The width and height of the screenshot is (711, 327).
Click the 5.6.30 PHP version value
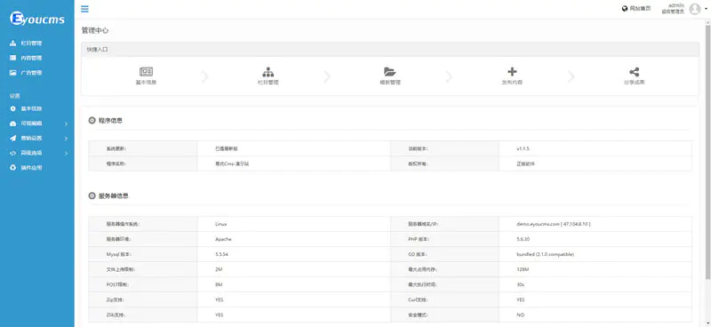[x=523, y=239]
